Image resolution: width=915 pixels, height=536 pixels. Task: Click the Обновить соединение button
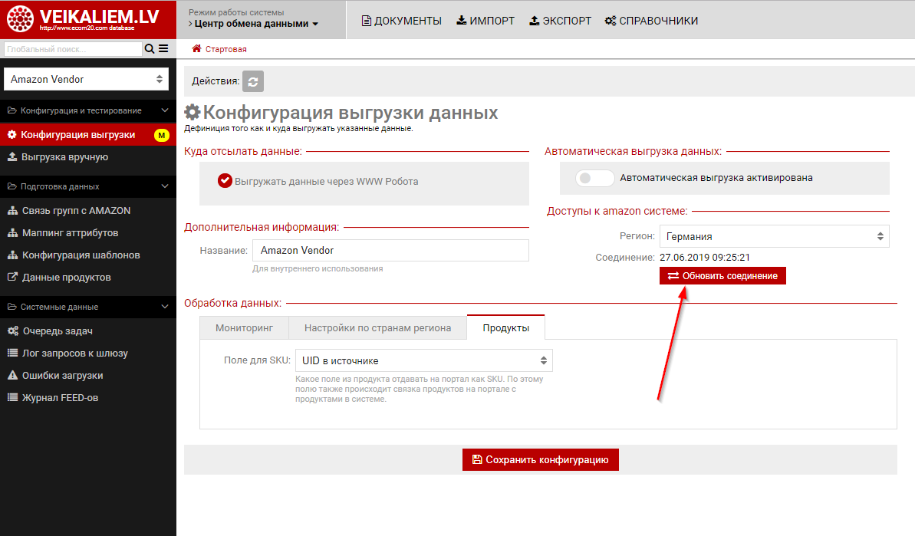722,276
